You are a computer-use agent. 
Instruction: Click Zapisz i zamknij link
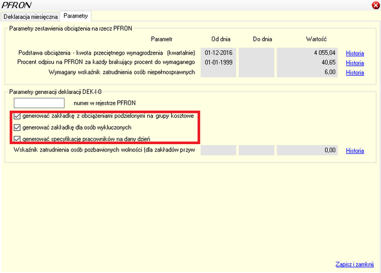tap(355, 264)
